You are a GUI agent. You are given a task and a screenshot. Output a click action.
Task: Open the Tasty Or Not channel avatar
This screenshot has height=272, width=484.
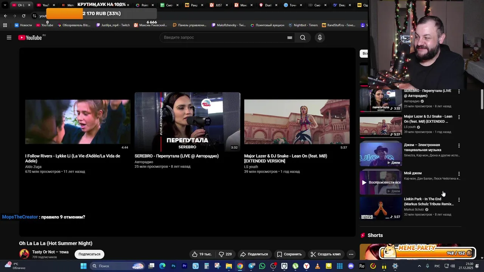tap(24, 254)
